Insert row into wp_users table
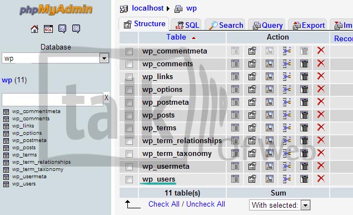Viewport: 353px width, 215px height. coord(287,179)
